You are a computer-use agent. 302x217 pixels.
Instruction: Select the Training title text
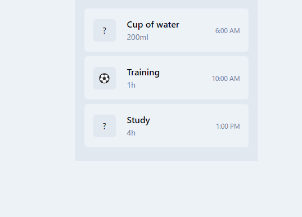pos(143,73)
